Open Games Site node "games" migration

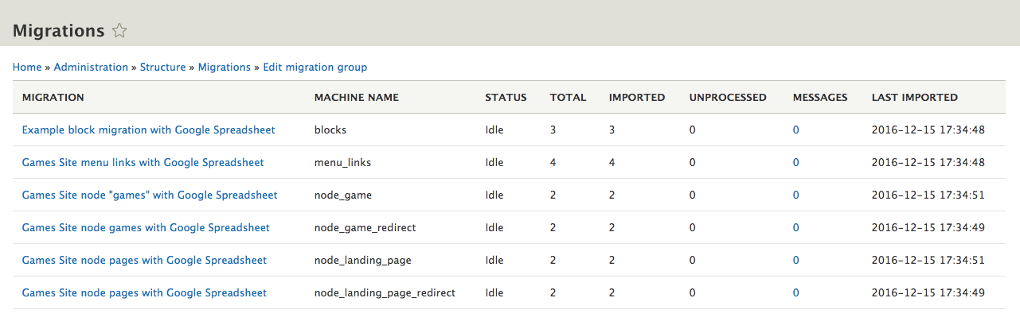[x=150, y=195]
